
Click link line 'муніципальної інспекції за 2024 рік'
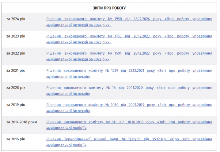coord(79,25)
